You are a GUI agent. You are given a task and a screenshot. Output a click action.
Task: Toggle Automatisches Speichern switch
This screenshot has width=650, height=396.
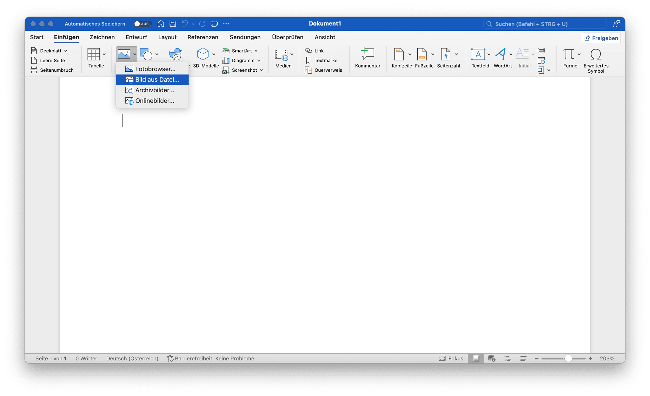tap(143, 24)
